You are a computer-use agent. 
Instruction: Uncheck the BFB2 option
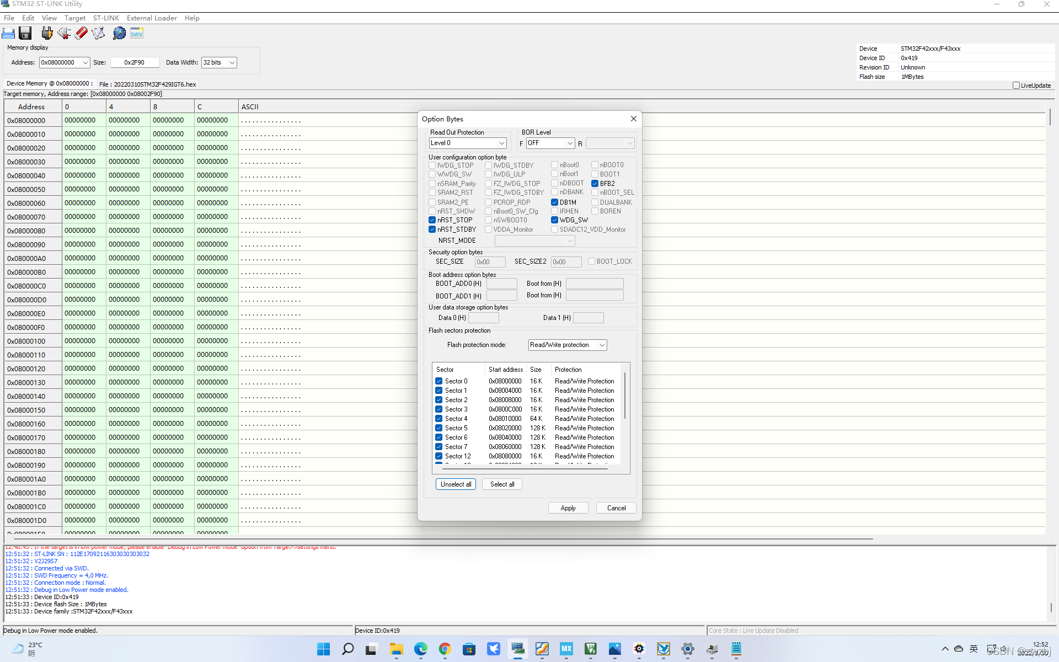[595, 184]
